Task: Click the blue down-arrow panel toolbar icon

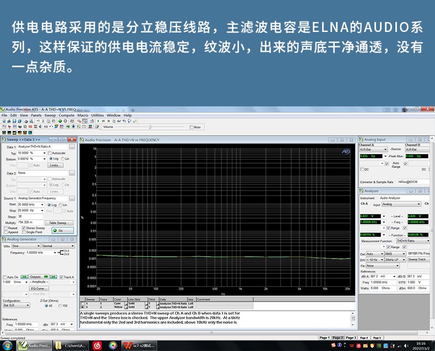Action: pos(73,127)
